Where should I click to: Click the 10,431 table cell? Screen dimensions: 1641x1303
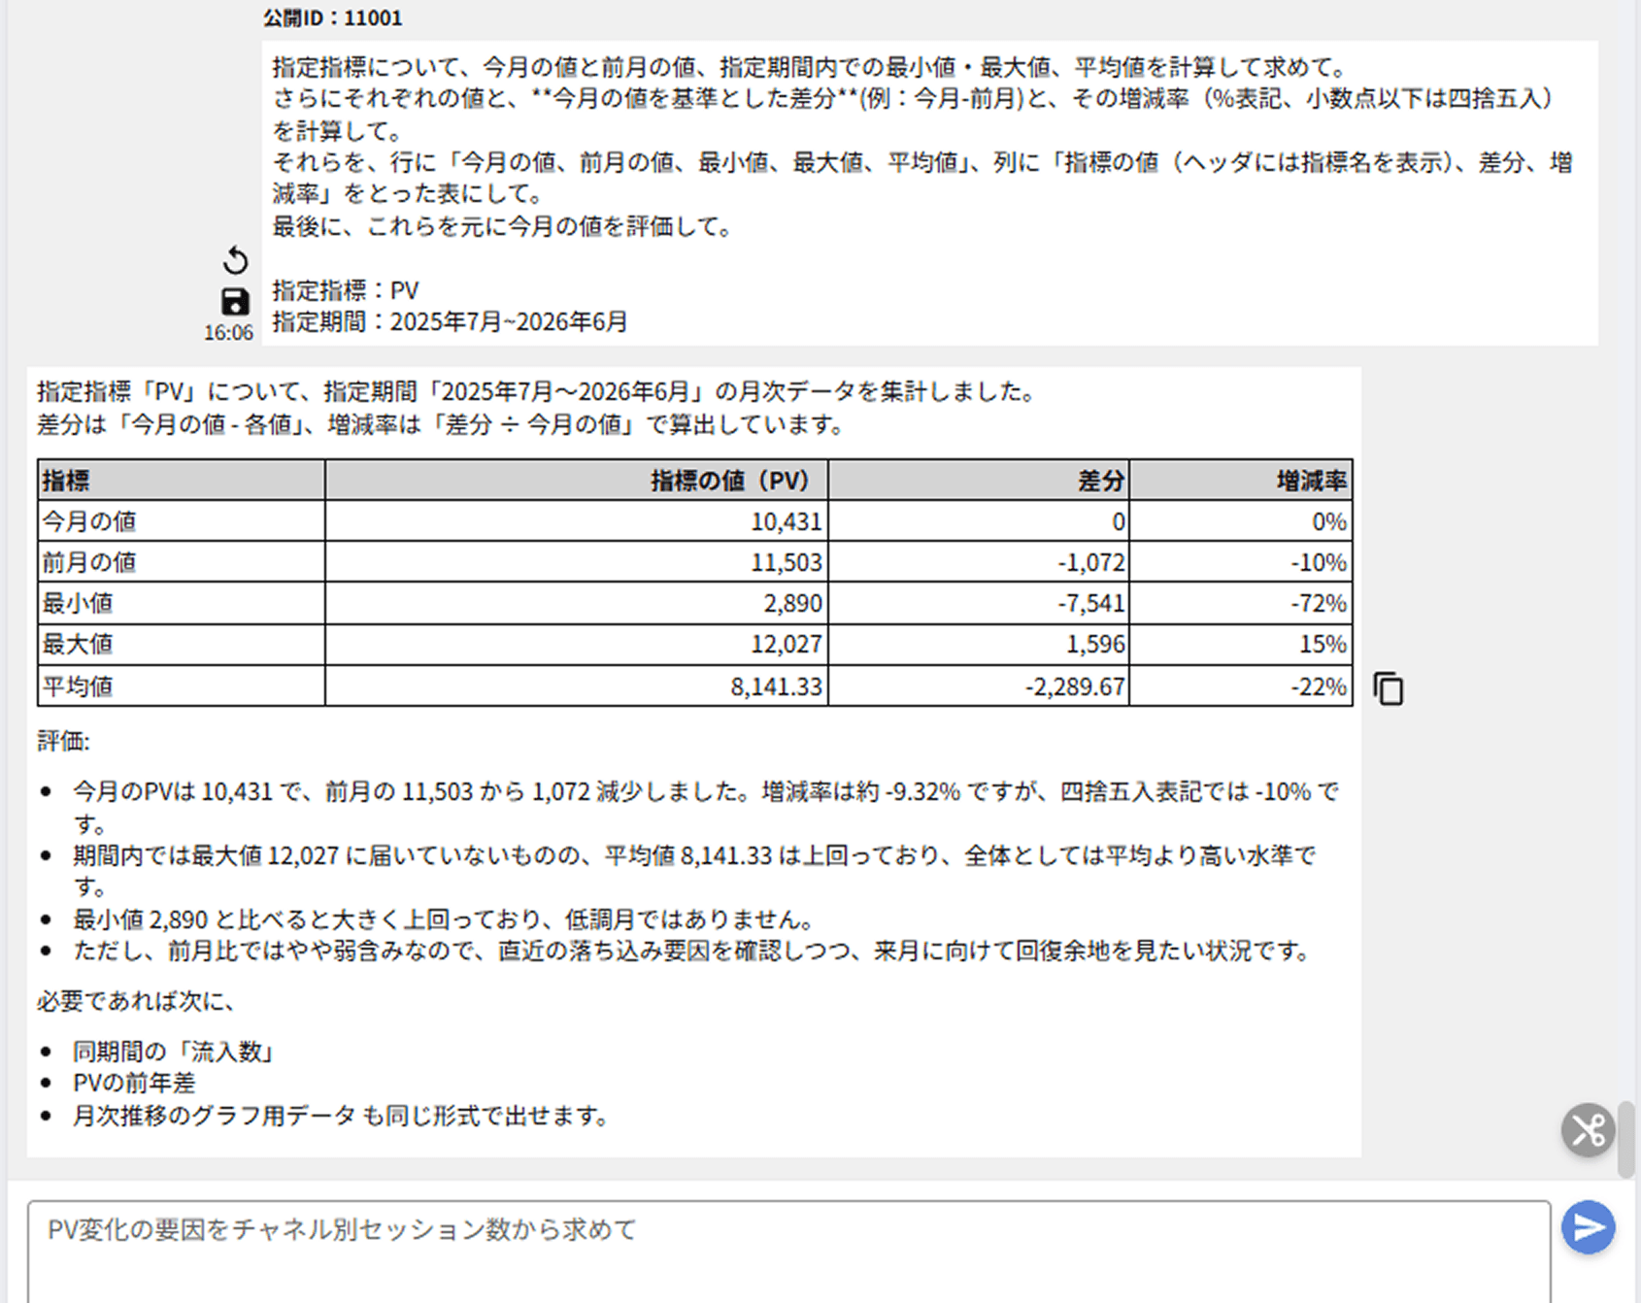[x=577, y=521]
